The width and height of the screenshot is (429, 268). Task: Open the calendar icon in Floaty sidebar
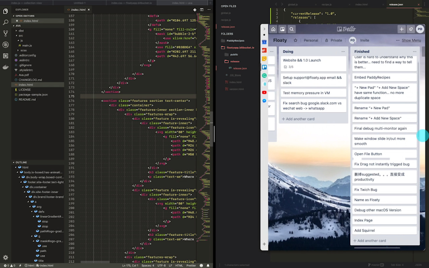click(264, 42)
